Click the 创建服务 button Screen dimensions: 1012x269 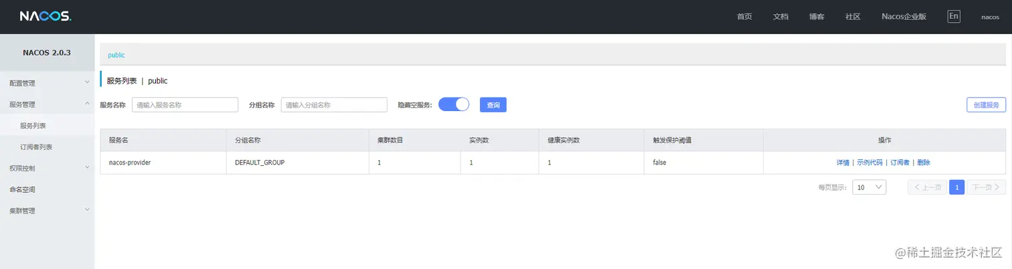[x=986, y=104]
